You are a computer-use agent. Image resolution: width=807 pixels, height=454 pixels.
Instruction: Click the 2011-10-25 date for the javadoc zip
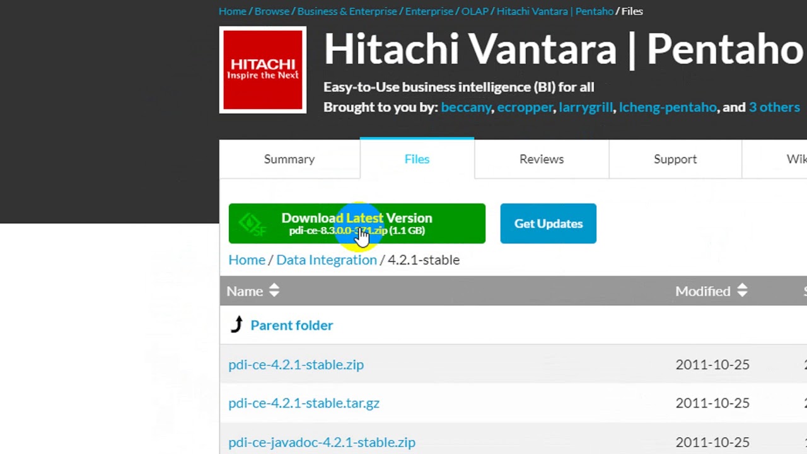[x=712, y=442]
